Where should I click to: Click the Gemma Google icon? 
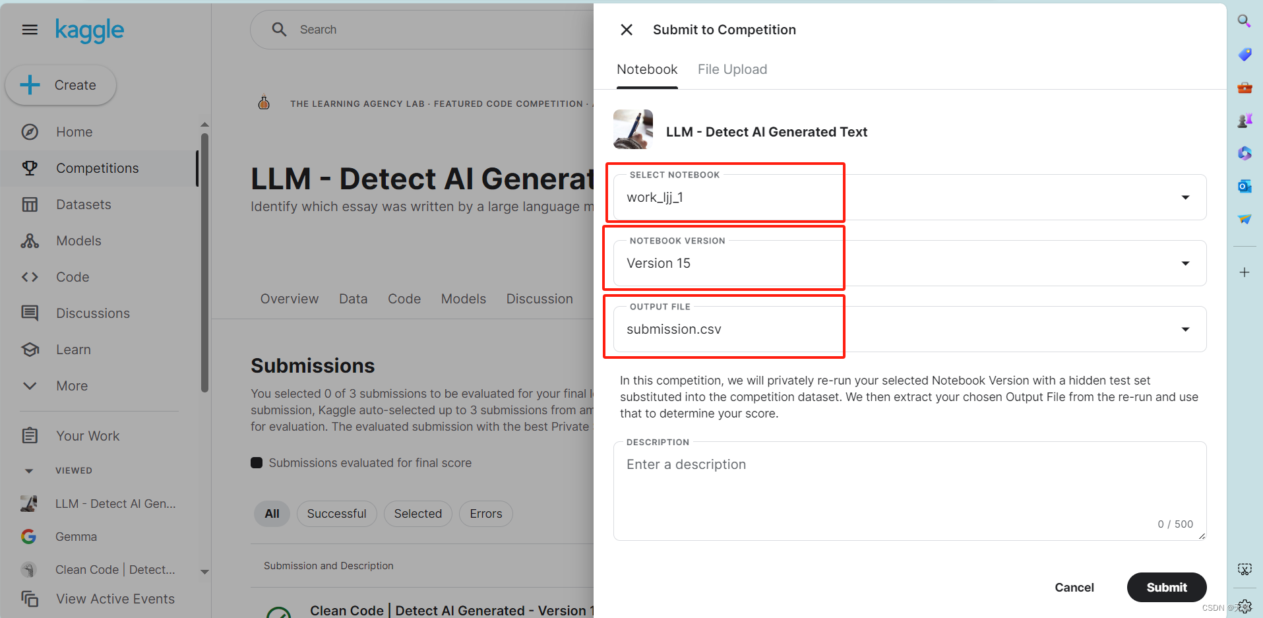point(28,536)
